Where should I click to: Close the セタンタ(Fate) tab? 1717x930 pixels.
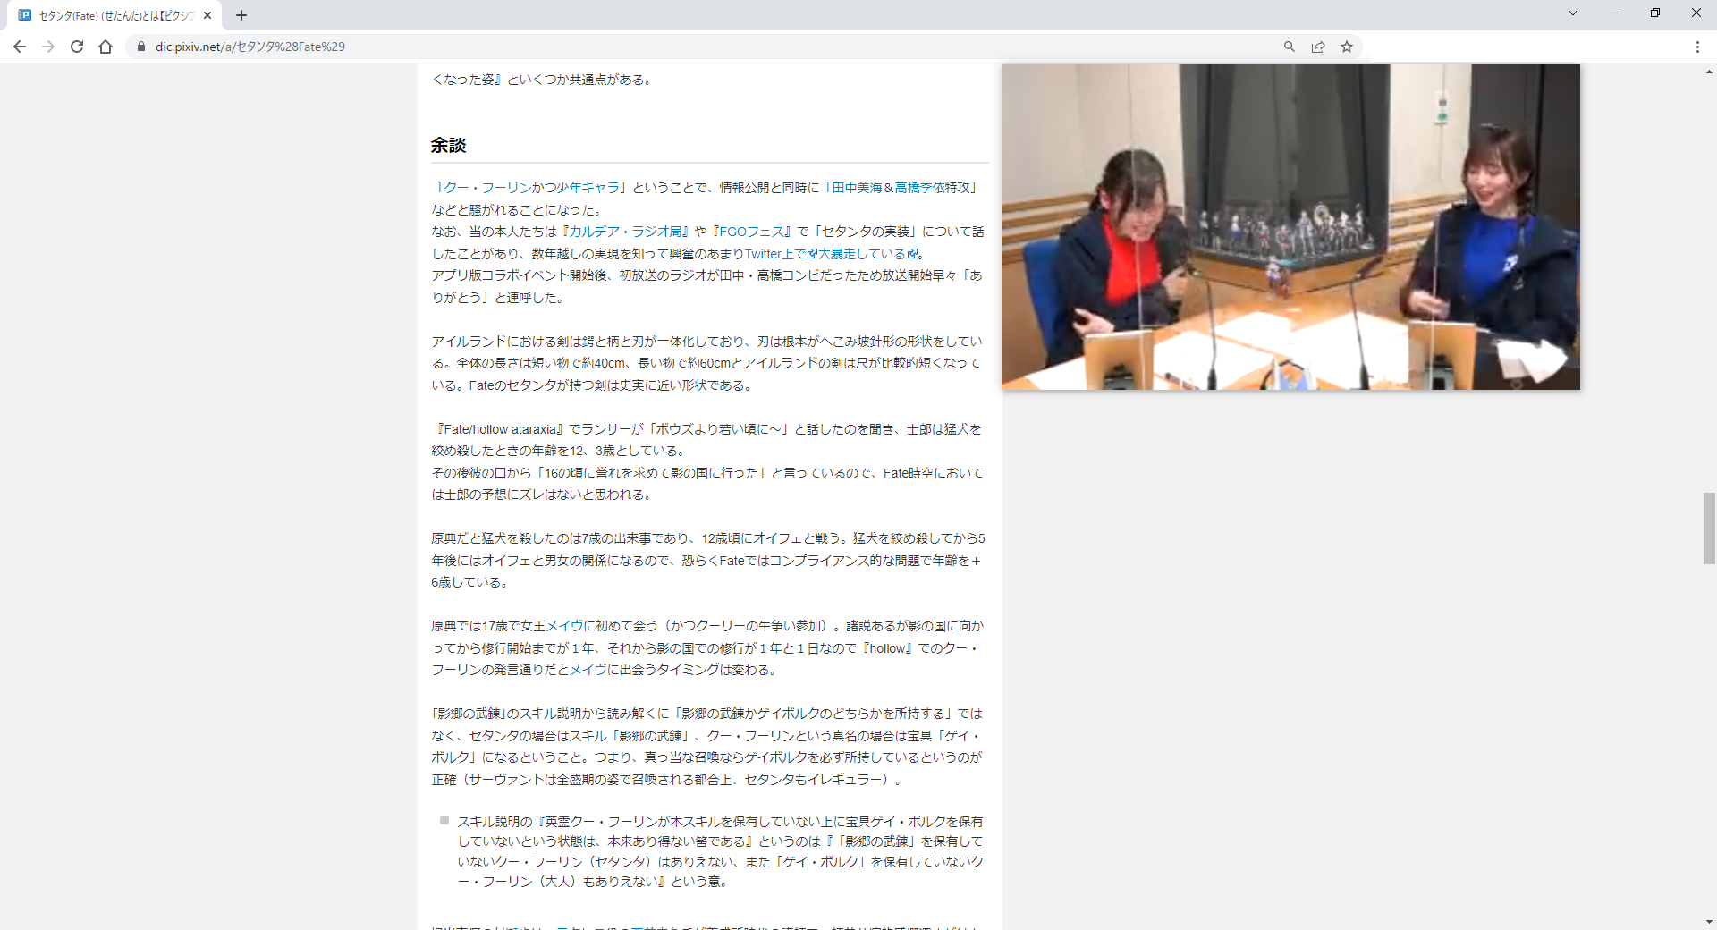(207, 15)
